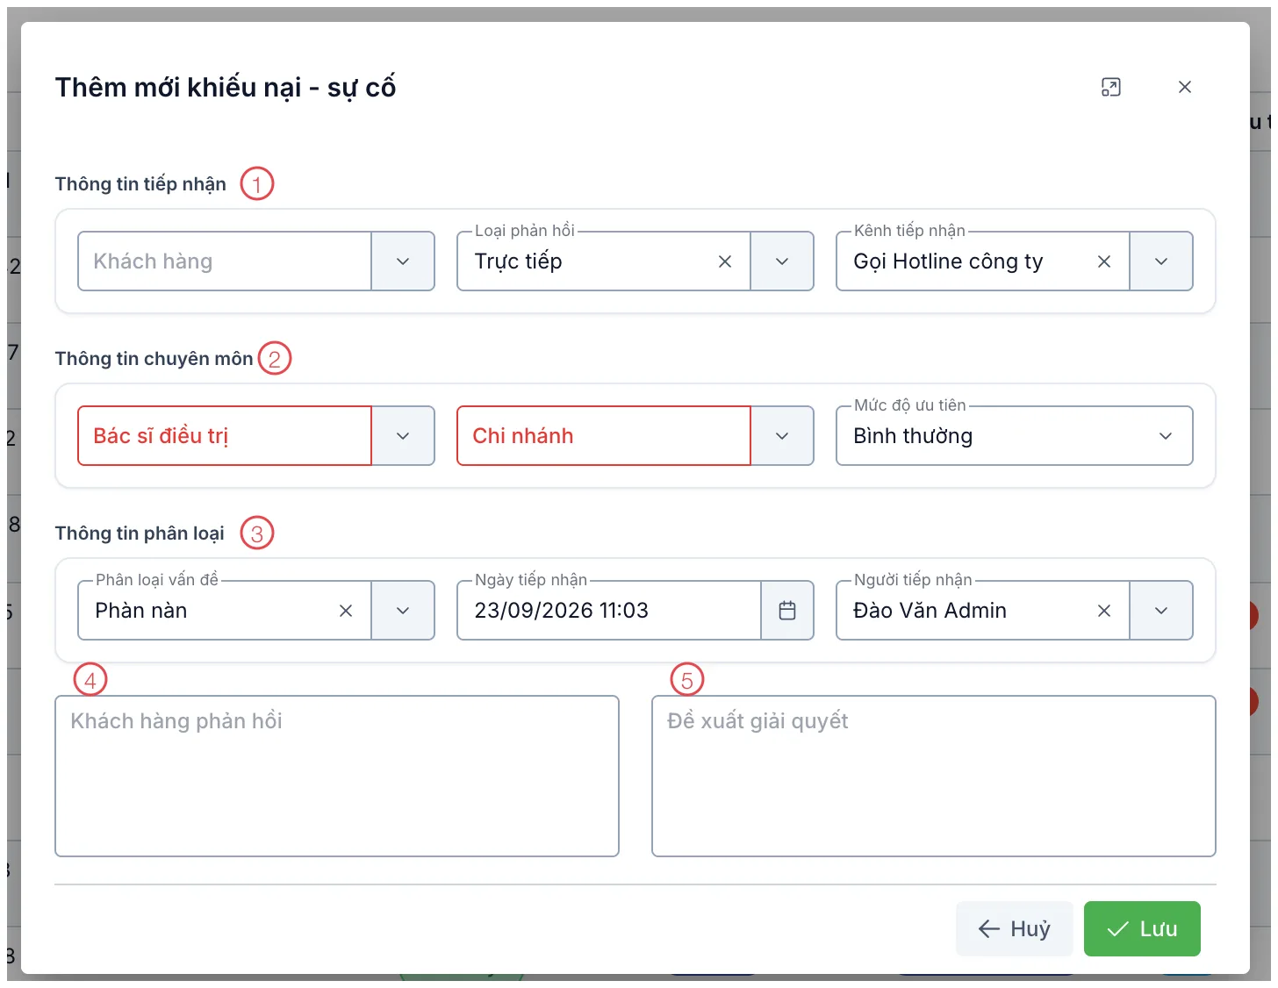Click the expand dialog icon in header
The height and width of the screenshot is (988, 1278).
click(1111, 87)
